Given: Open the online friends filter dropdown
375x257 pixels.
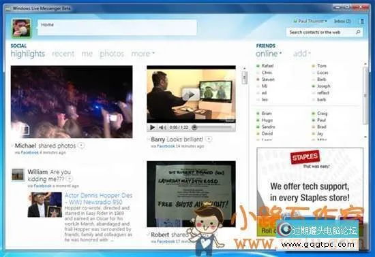Looking at the screenshot, I should click(269, 54).
